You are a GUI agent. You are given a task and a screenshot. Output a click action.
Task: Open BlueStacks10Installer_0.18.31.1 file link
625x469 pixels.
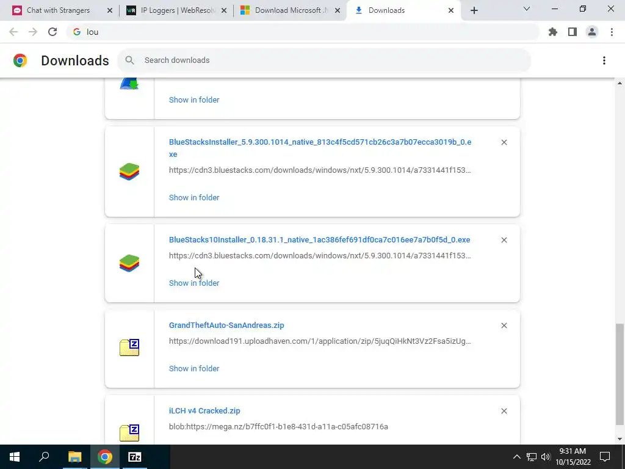[319, 239]
